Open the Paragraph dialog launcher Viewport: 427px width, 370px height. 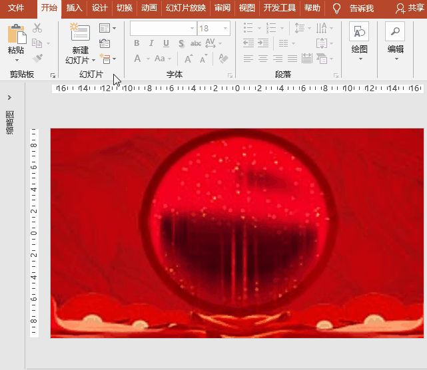tap(336, 75)
